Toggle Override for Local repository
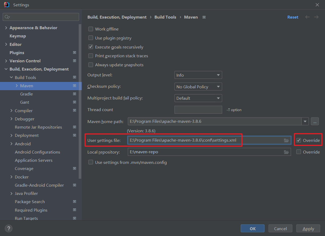Screen dimensions: 325x236 [299, 152]
